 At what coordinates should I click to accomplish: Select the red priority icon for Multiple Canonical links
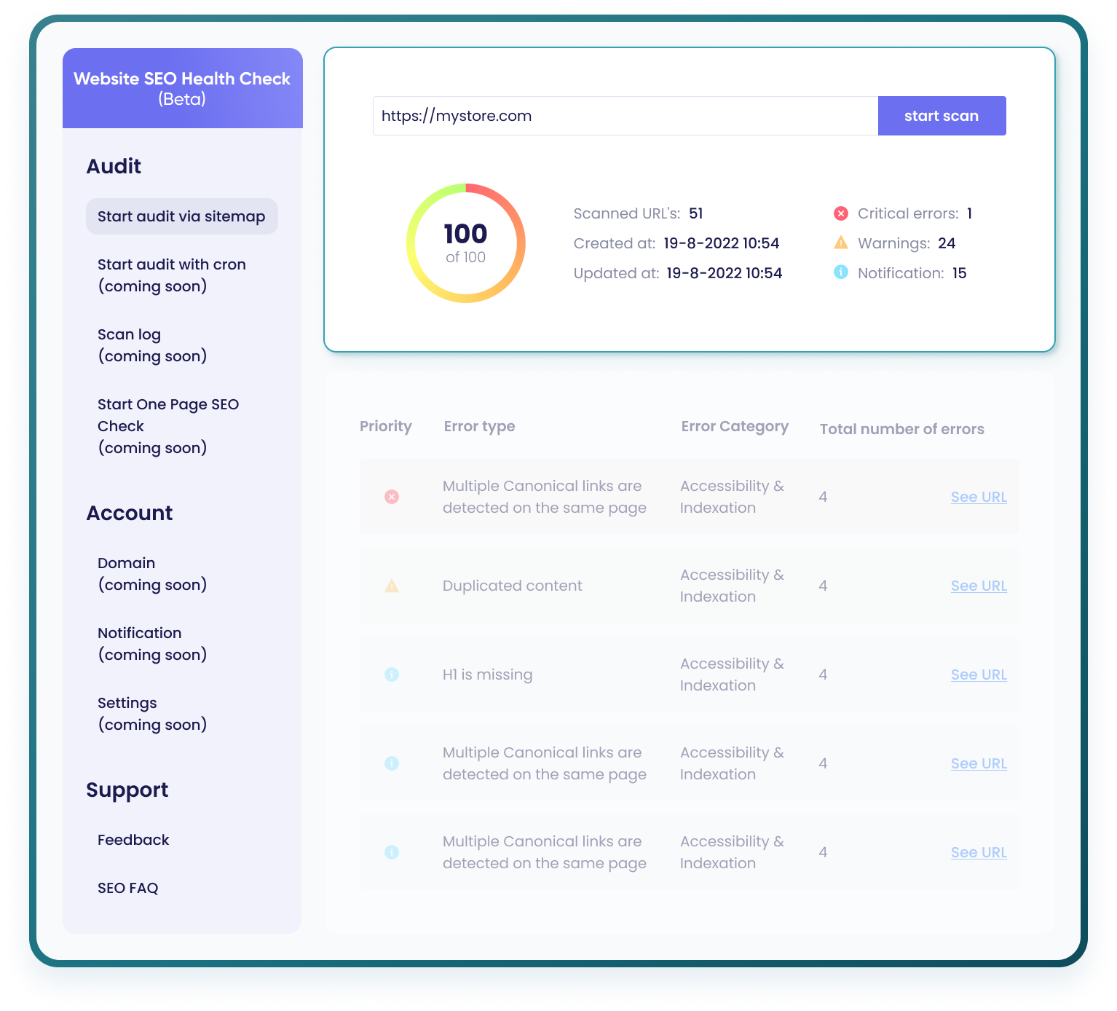click(392, 497)
